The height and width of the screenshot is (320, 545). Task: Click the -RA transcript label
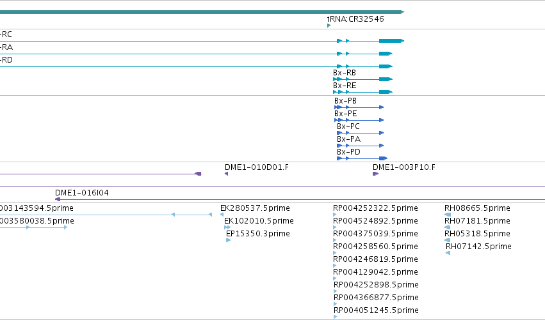pos(6,47)
